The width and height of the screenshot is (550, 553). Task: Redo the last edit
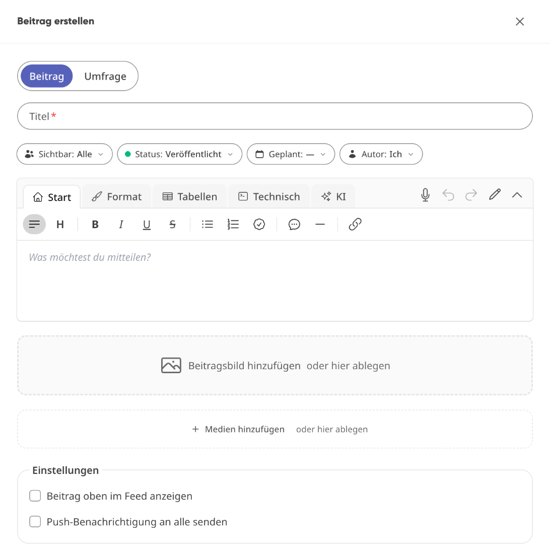point(471,195)
